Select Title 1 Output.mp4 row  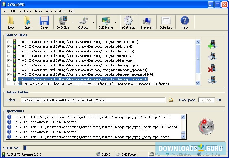click(x=78, y=42)
